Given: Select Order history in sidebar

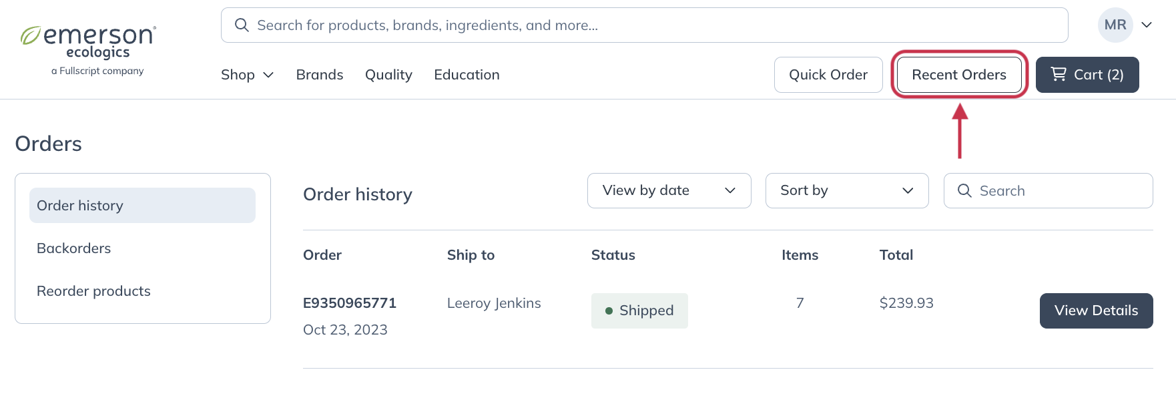Looking at the screenshot, I should (x=142, y=206).
